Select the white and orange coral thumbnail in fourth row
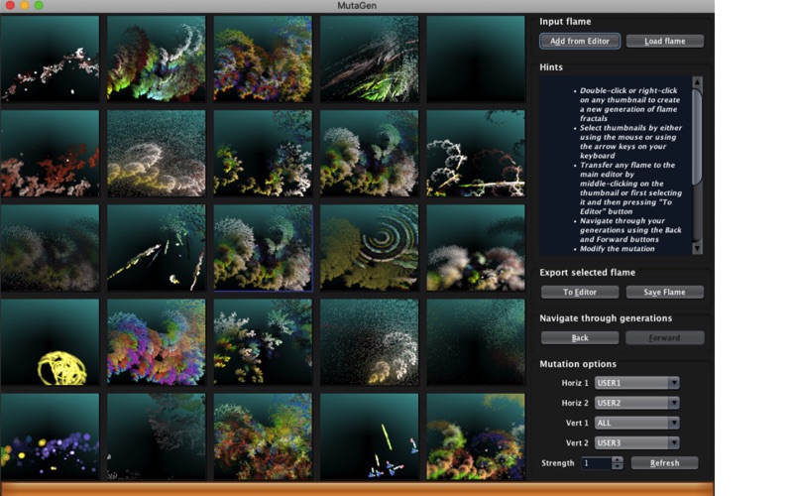This screenshot has width=793, height=496. (263, 342)
